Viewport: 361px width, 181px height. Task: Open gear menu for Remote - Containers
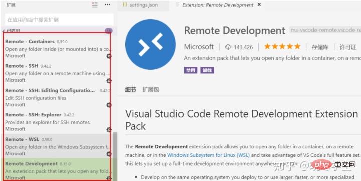click(x=109, y=56)
